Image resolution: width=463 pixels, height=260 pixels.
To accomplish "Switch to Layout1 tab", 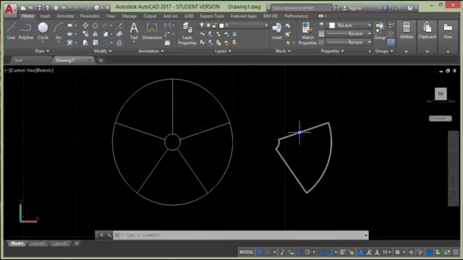I will click(38, 243).
